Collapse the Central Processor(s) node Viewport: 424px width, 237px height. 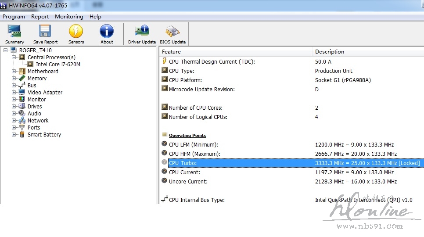coord(14,57)
